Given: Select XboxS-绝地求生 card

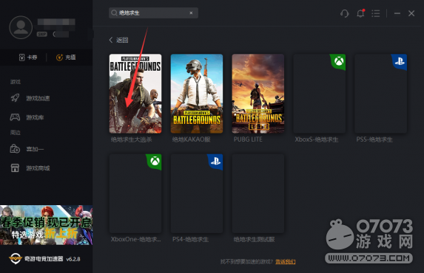Looking at the screenshot, I should [320, 94].
